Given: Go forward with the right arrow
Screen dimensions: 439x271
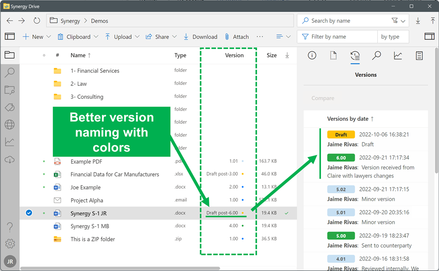Looking at the screenshot, I should coord(22,21).
